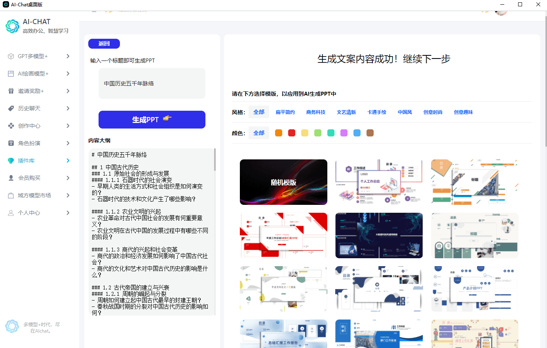Choose the light green color swatch
This screenshot has width=547, height=348.
click(x=318, y=133)
